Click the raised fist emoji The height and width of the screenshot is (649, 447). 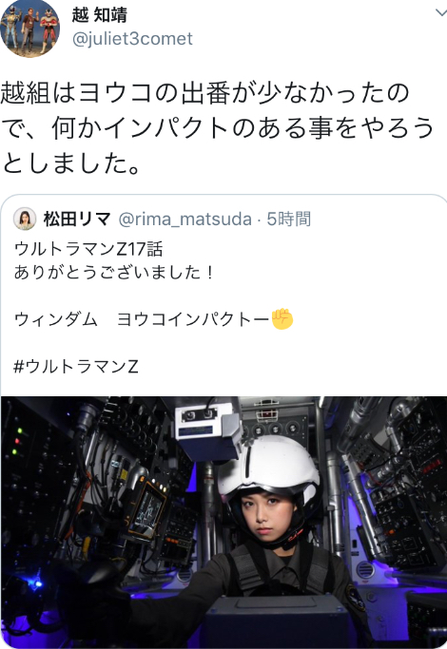coord(282,319)
